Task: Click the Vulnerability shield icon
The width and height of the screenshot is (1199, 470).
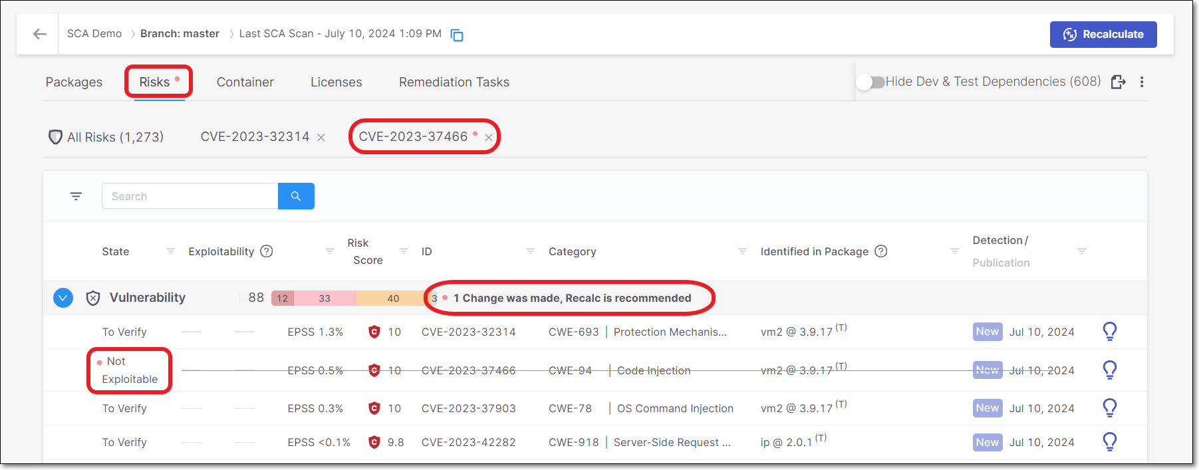Action: pos(93,298)
